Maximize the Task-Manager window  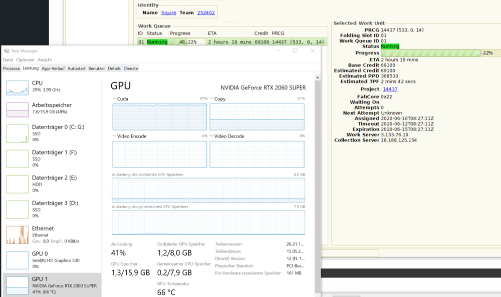tap(295, 50)
